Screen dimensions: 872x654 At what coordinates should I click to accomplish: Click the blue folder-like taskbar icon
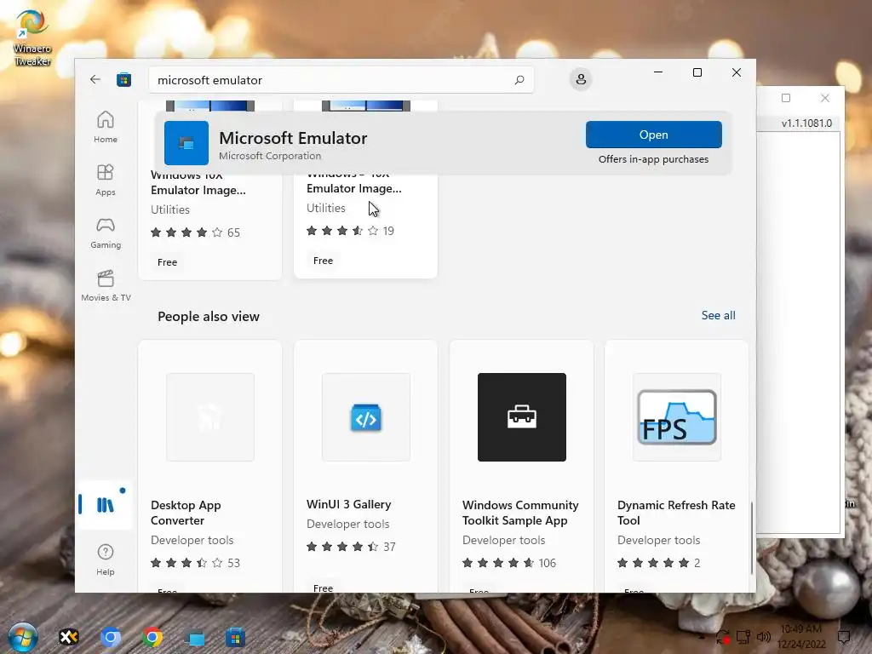[194, 638]
